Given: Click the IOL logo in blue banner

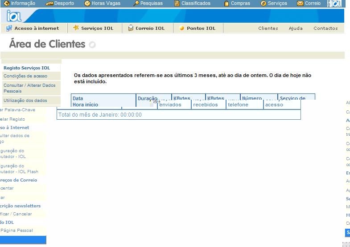Looking at the screenshot, I should pos(14,16).
